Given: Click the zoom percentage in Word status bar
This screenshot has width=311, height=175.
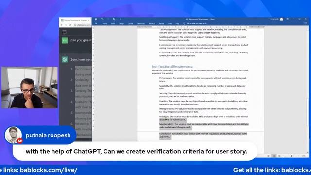Looking at the screenshot, I should click(x=304, y=156).
